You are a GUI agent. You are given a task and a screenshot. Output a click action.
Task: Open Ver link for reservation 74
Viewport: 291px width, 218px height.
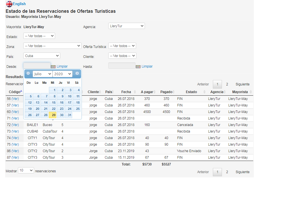(15, 138)
